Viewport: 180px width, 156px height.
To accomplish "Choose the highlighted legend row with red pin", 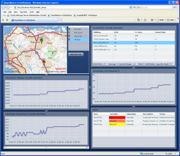I will click(79, 40).
